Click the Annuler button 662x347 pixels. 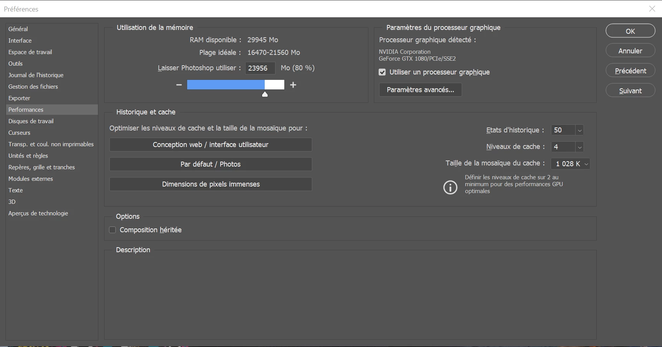(x=630, y=51)
